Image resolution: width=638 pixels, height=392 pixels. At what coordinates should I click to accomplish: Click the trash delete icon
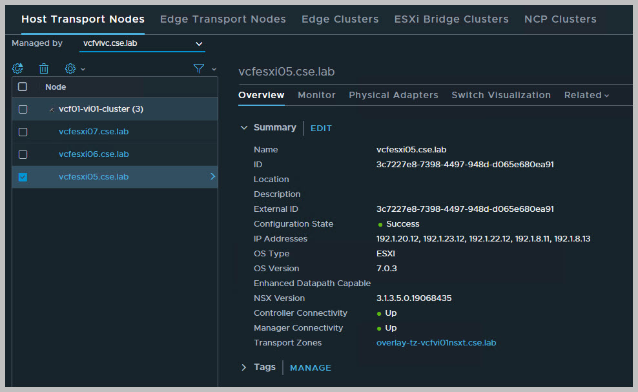(x=44, y=68)
